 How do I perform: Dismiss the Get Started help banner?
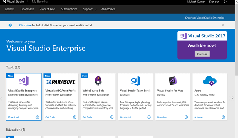(223, 25)
